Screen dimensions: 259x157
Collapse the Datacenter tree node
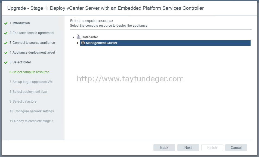coord(73,37)
